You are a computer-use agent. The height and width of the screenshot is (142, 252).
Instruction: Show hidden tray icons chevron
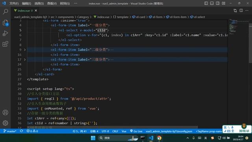(187, 138)
